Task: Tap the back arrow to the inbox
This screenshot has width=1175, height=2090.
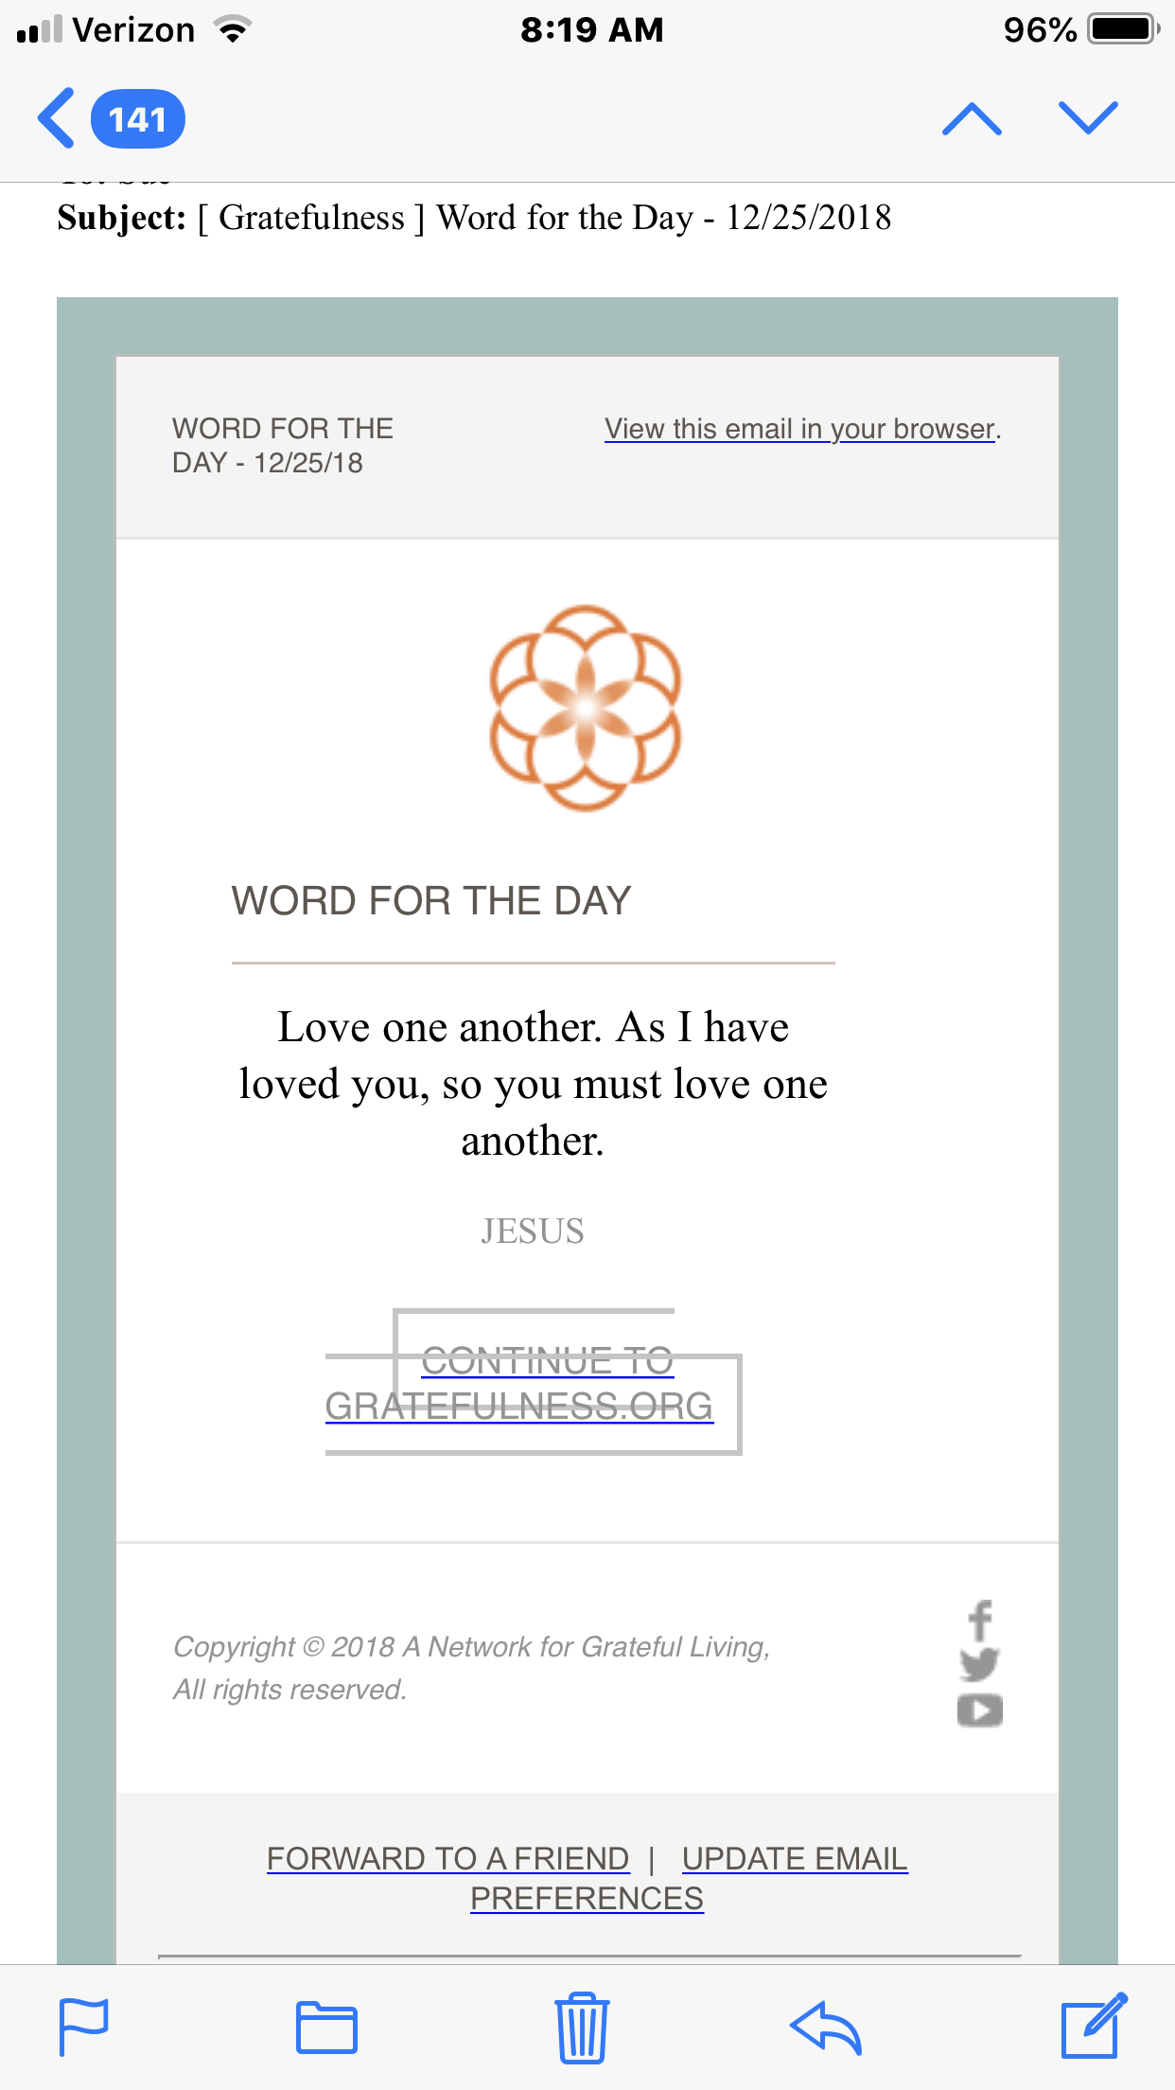Action: [x=56, y=118]
